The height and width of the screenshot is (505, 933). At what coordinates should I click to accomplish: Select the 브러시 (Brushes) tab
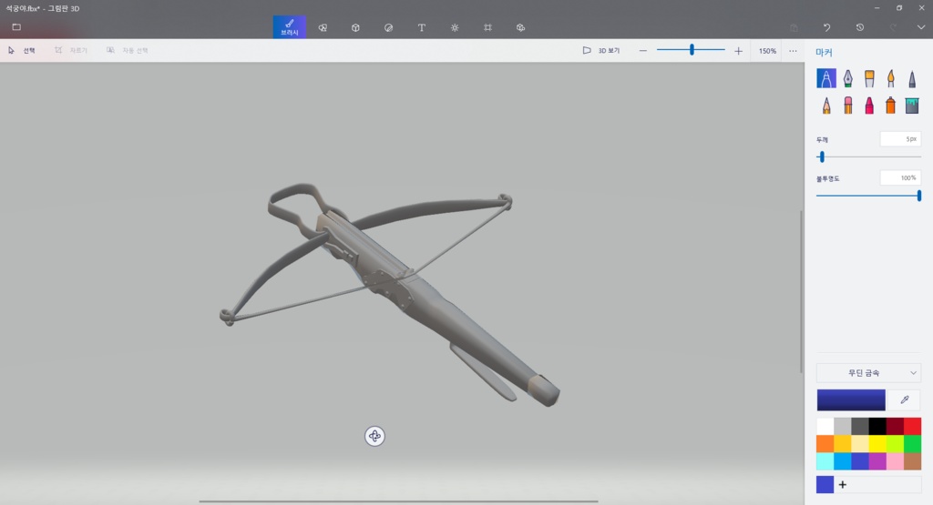point(289,26)
